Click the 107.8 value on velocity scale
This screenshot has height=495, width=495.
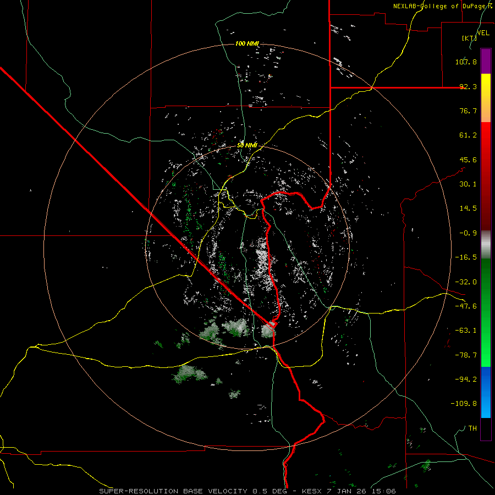click(466, 62)
